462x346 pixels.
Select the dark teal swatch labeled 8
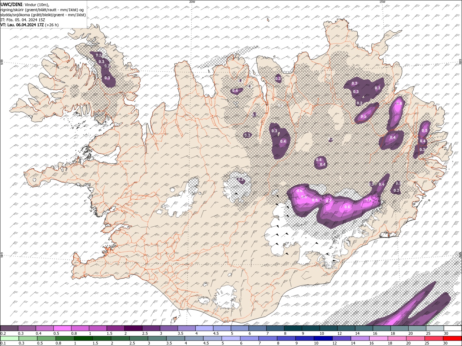(293, 328)
